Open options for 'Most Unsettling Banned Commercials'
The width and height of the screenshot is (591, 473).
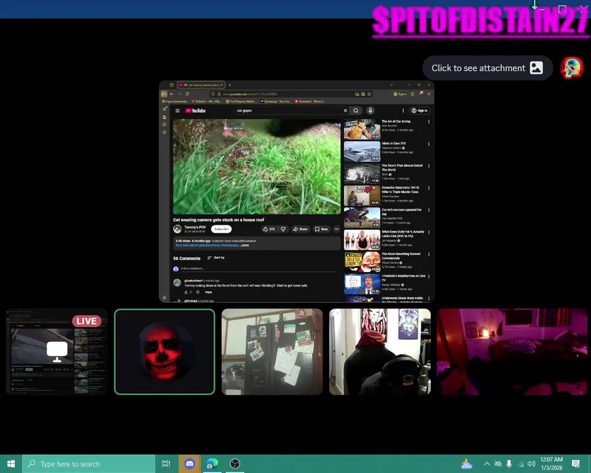(429, 254)
